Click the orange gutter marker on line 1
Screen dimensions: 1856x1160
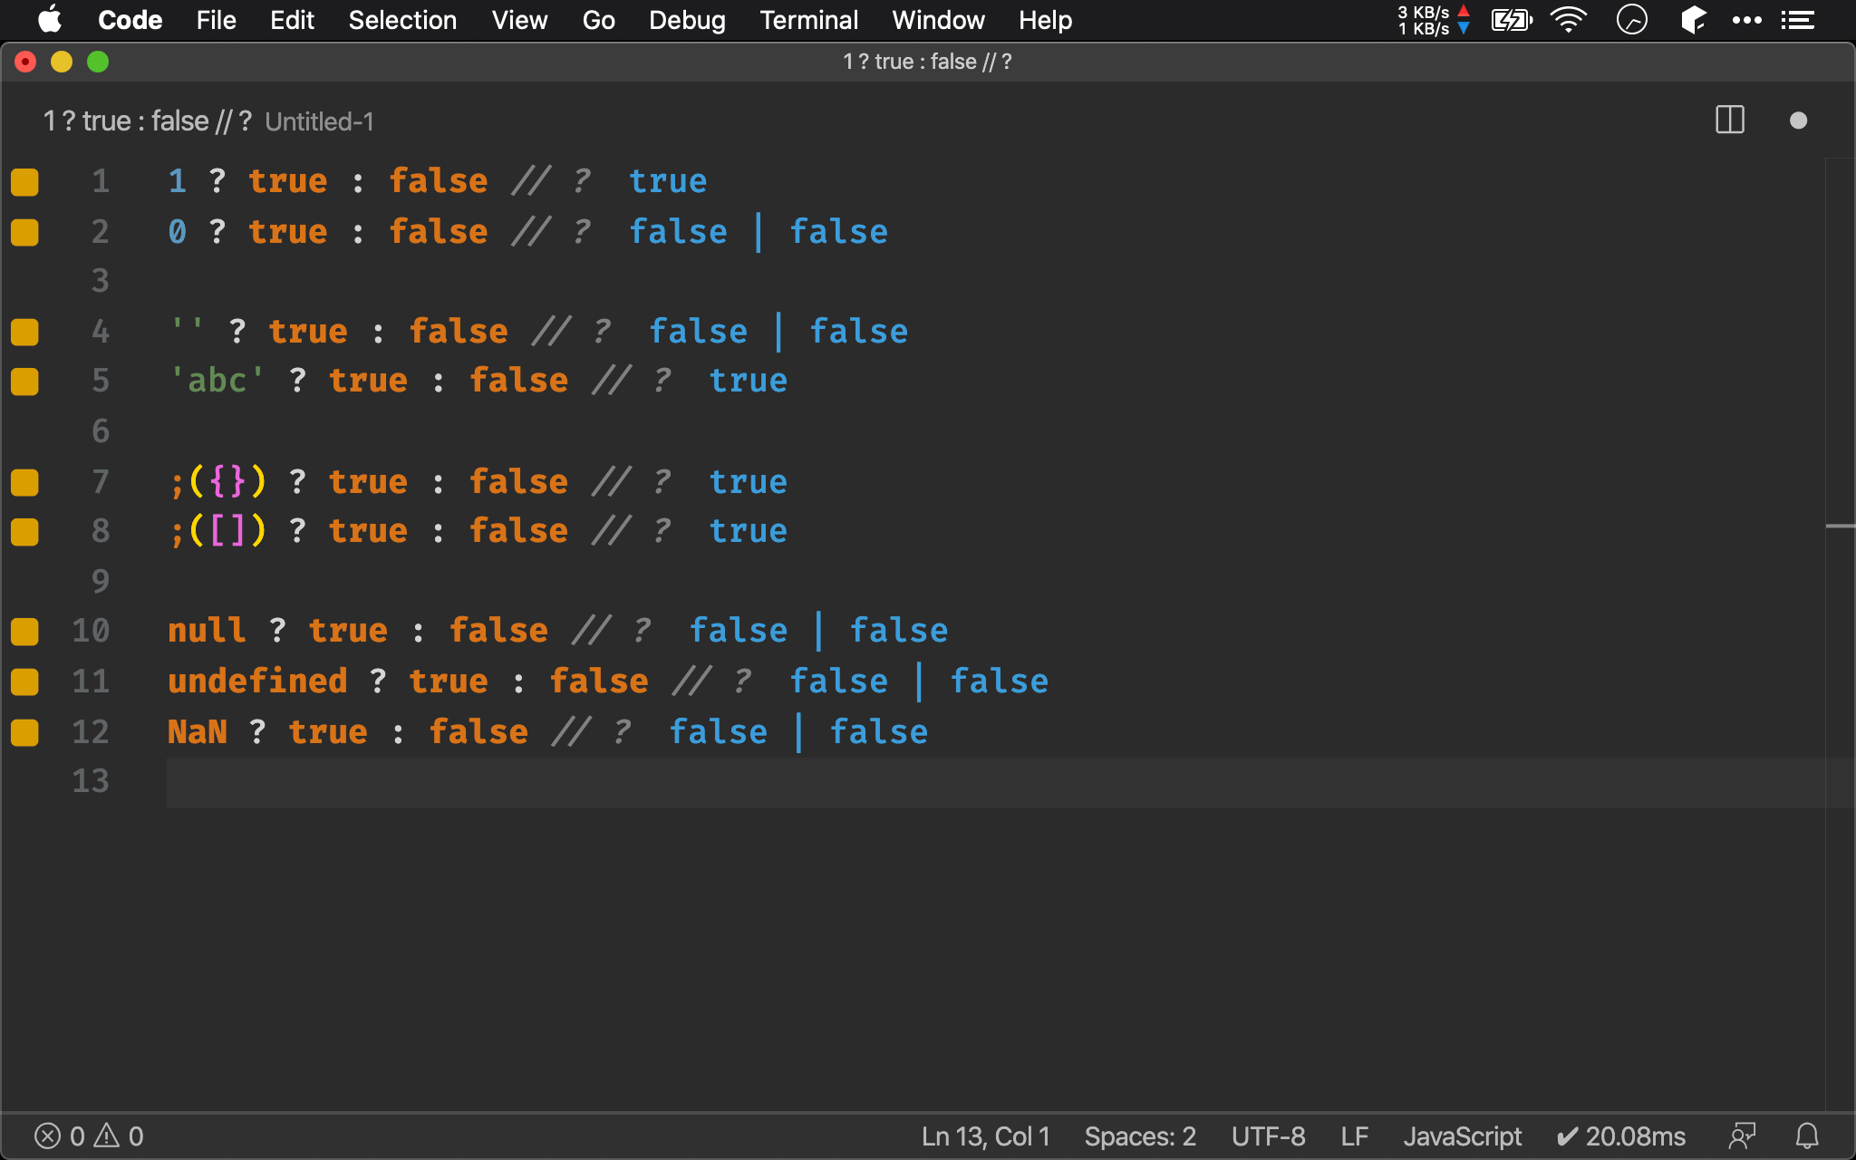(24, 181)
